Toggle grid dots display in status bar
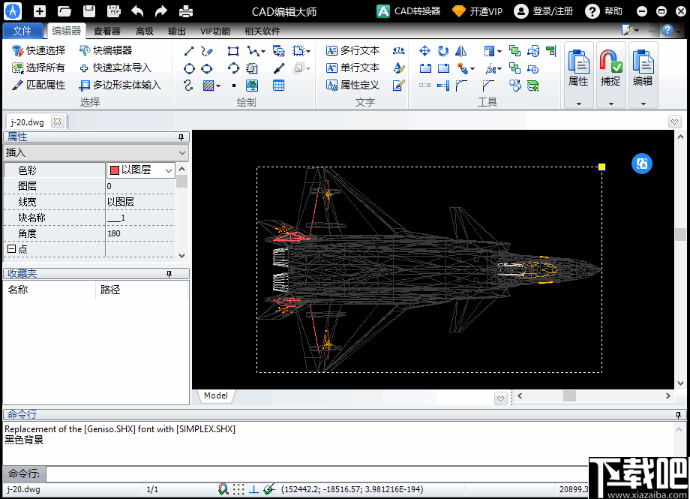Viewport: 690px width, 499px height. [x=238, y=489]
